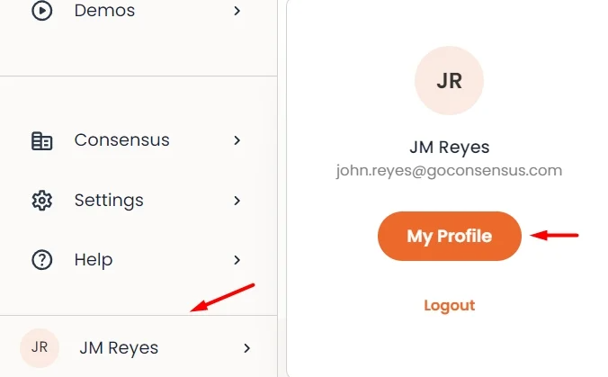
Task: Click the Help question-mark icon
Action: click(x=41, y=260)
